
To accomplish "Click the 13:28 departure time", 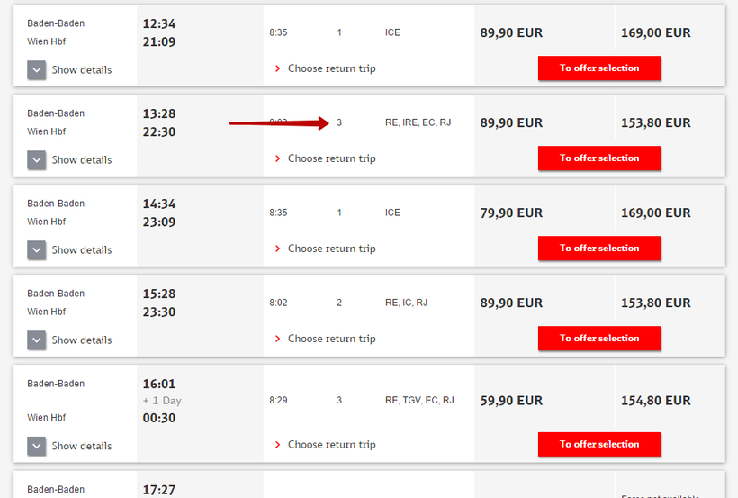I will click(159, 113).
